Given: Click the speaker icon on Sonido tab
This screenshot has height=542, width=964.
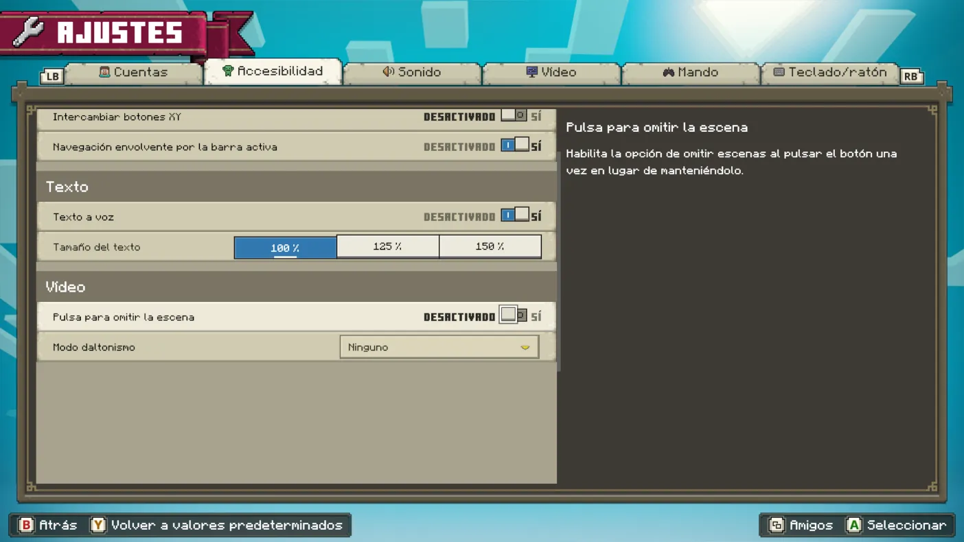Looking at the screenshot, I should [x=388, y=71].
